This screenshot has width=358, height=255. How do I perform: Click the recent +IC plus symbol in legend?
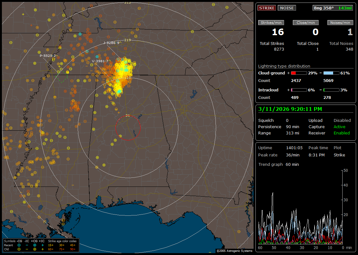click(x=42, y=245)
